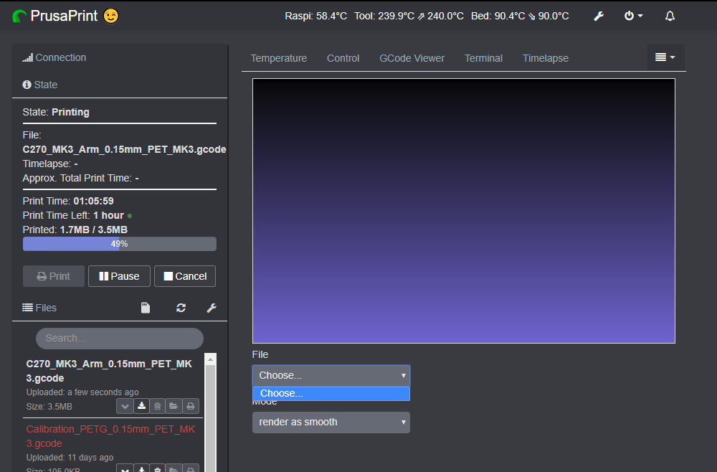717x472 pixels.
Task: Load C270_MK3_Arm file using folder icon
Action: click(x=173, y=406)
